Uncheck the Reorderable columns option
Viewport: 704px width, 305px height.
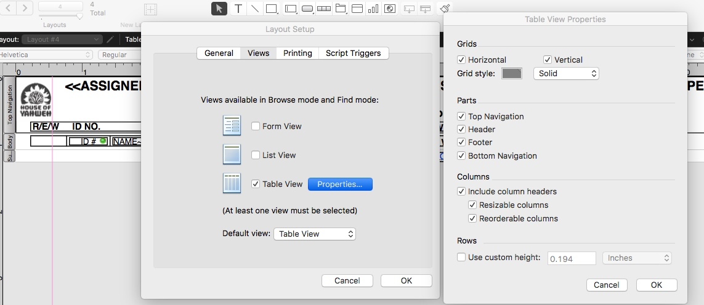(x=472, y=218)
